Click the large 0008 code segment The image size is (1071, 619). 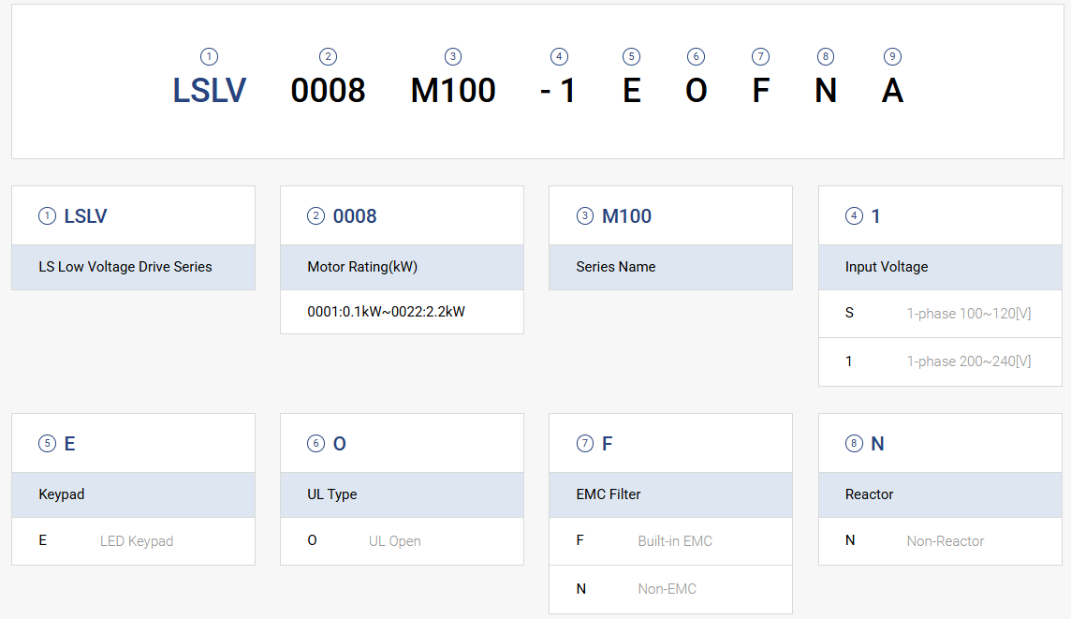point(328,91)
